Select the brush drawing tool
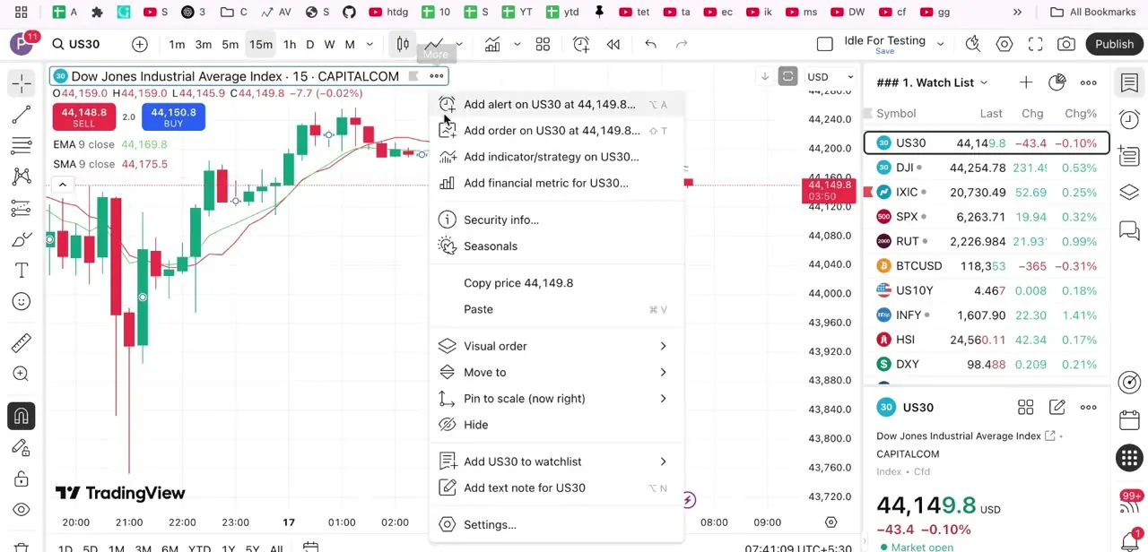The width and height of the screenshot is (1148, 552). click(22, 240)
